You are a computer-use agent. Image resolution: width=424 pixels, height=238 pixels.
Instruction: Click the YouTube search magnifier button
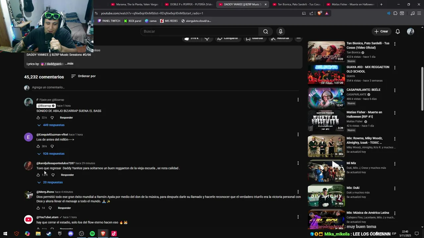pos(266,31)
